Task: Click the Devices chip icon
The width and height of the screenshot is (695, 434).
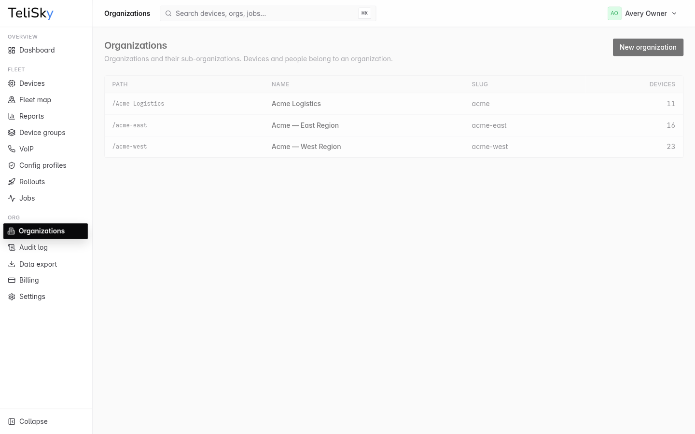Action: [x=12, y=83]
